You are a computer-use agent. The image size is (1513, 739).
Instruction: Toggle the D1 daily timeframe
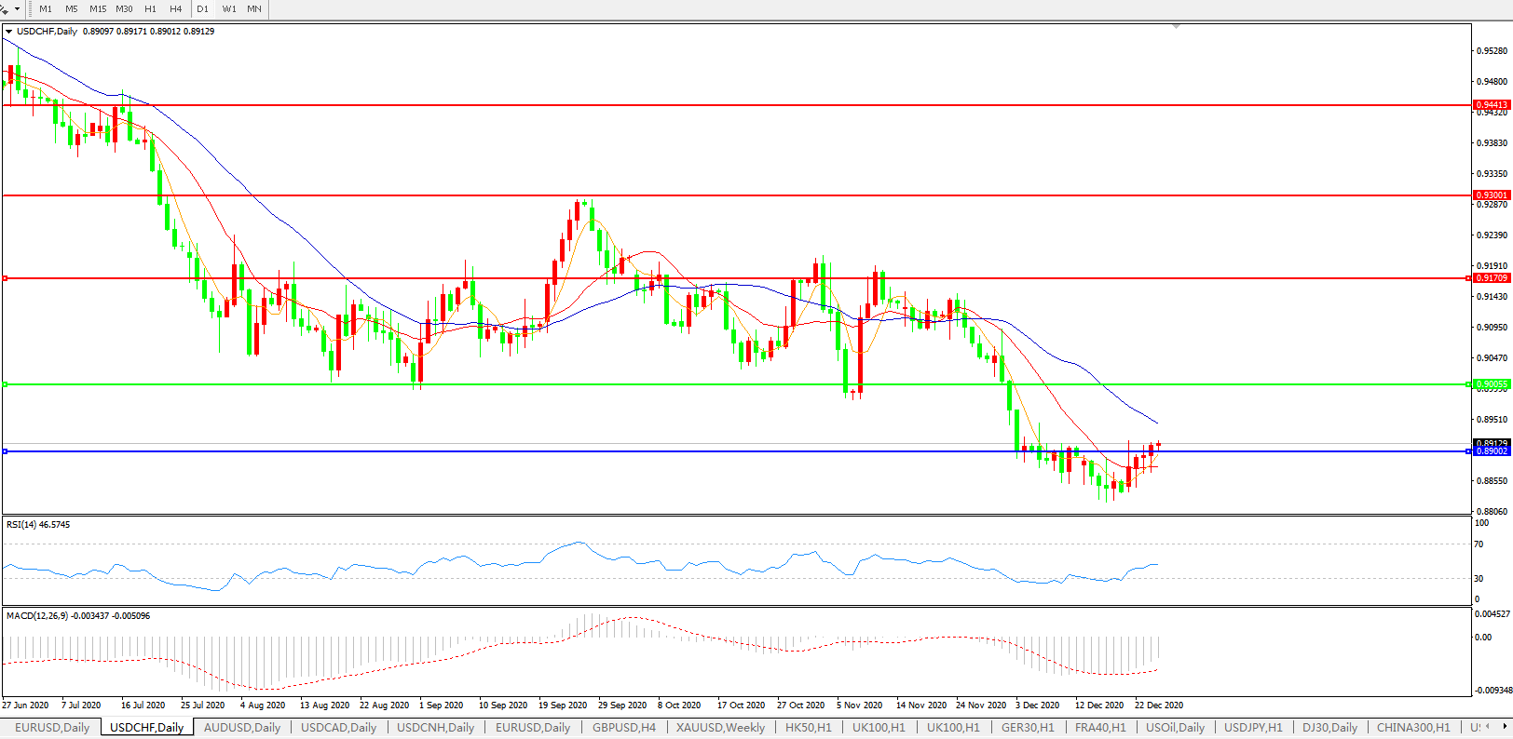click(202, 9)
